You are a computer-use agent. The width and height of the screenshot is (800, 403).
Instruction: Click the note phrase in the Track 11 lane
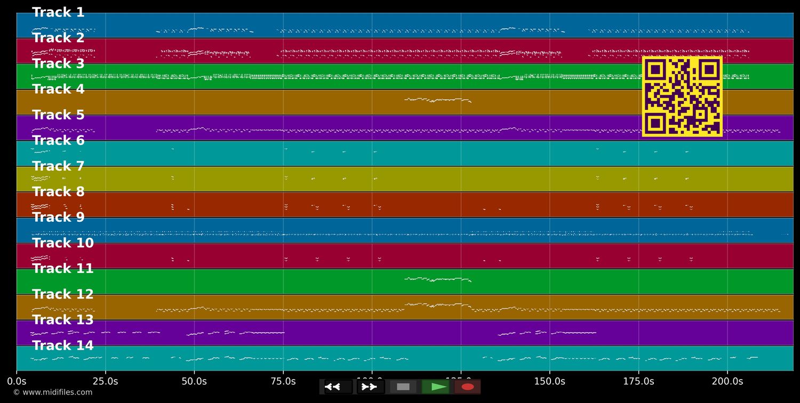(438, 279)
